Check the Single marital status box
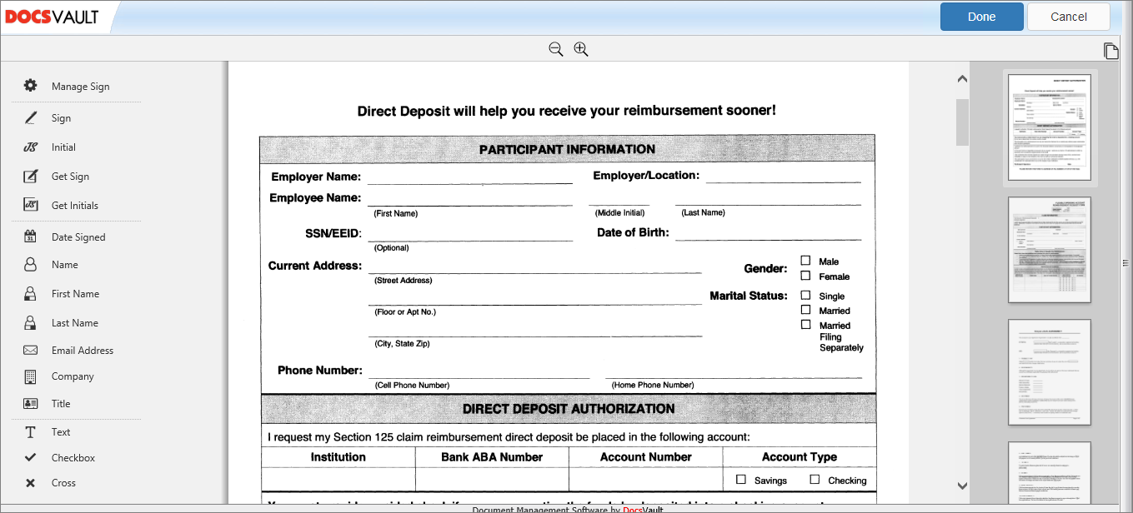 [x=805, y=294]
